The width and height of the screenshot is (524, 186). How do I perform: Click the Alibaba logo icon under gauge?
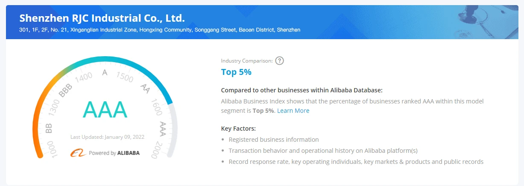pos(78,153)
